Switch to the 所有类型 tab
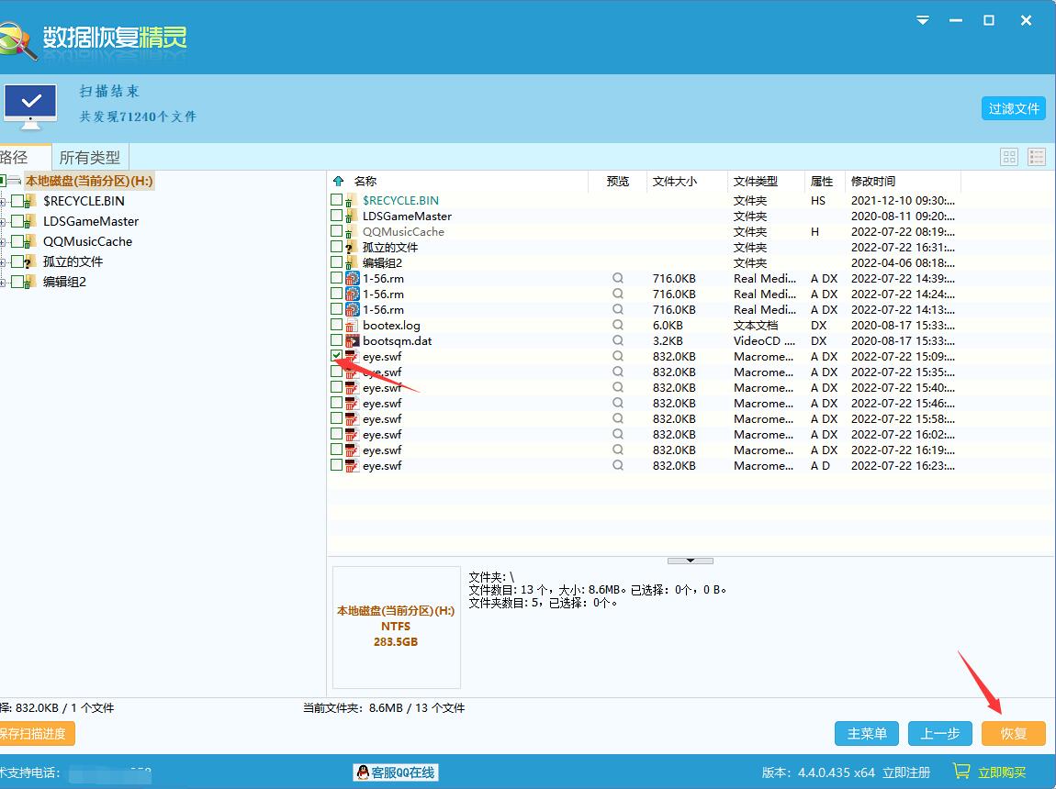Image resolution: width=1056 pixels, height=789 pixels. [89, 157]
